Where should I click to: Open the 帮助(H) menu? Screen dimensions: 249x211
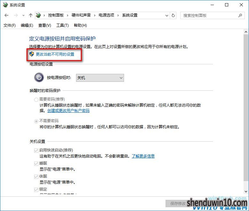[x=80, y=25]
